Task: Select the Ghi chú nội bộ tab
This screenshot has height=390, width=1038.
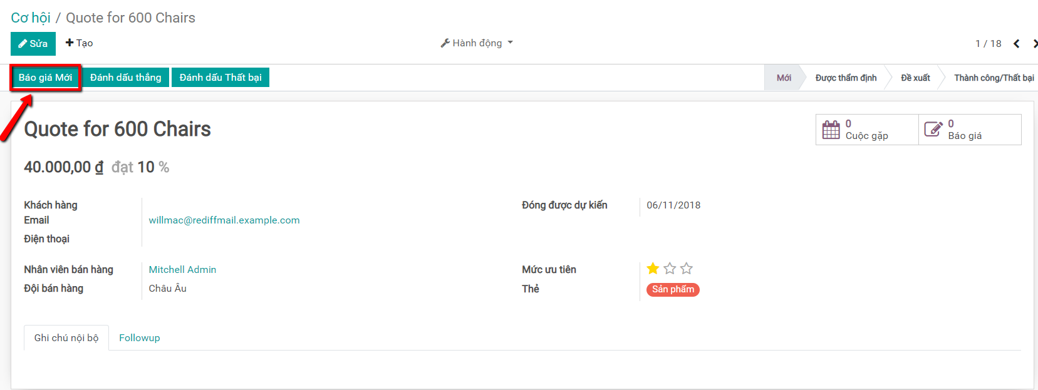Action: coord(66,338)
